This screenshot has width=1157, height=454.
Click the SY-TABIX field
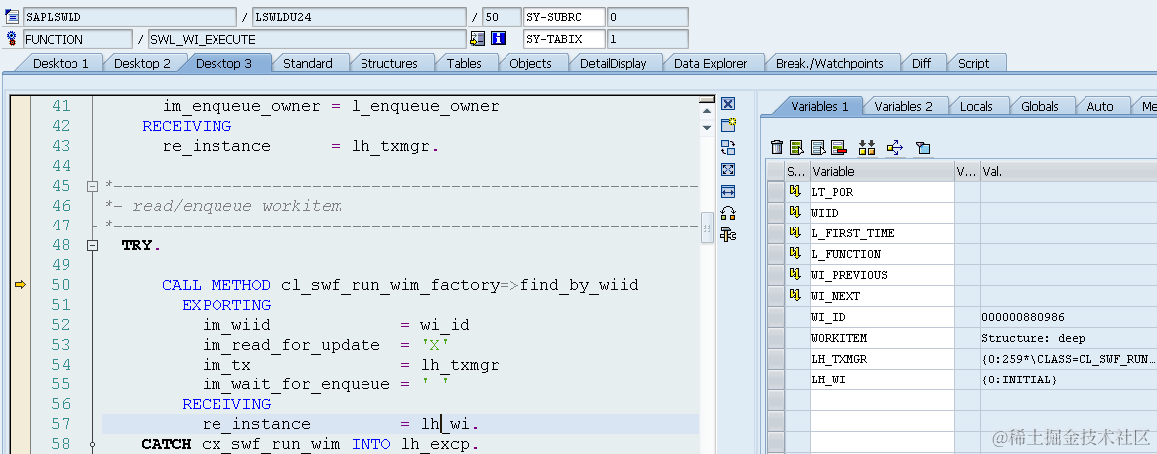564,39
